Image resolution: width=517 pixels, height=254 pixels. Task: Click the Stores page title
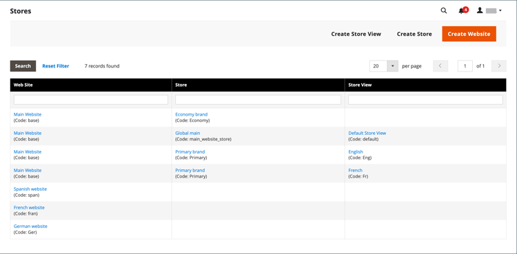coord(21,11)
